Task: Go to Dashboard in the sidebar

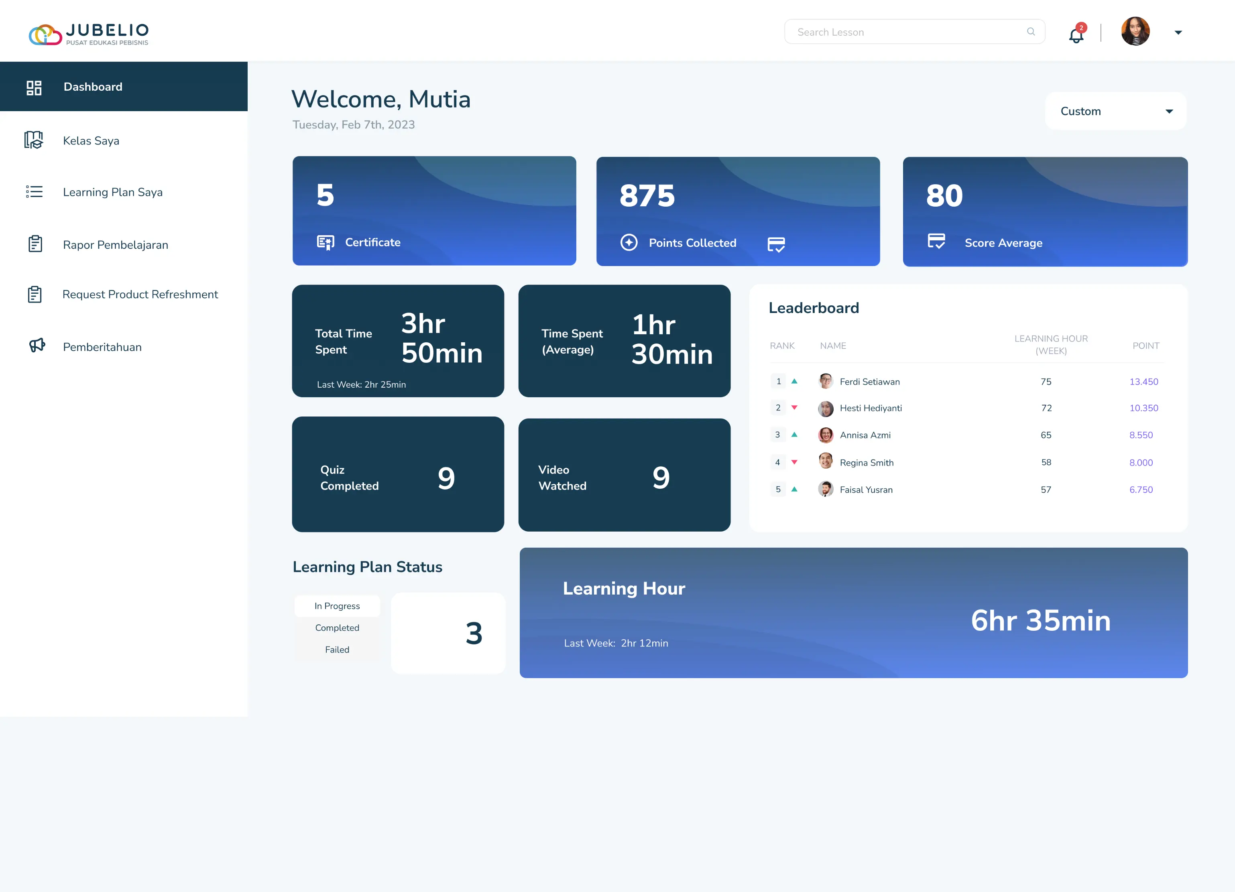Action: [124, 87]
